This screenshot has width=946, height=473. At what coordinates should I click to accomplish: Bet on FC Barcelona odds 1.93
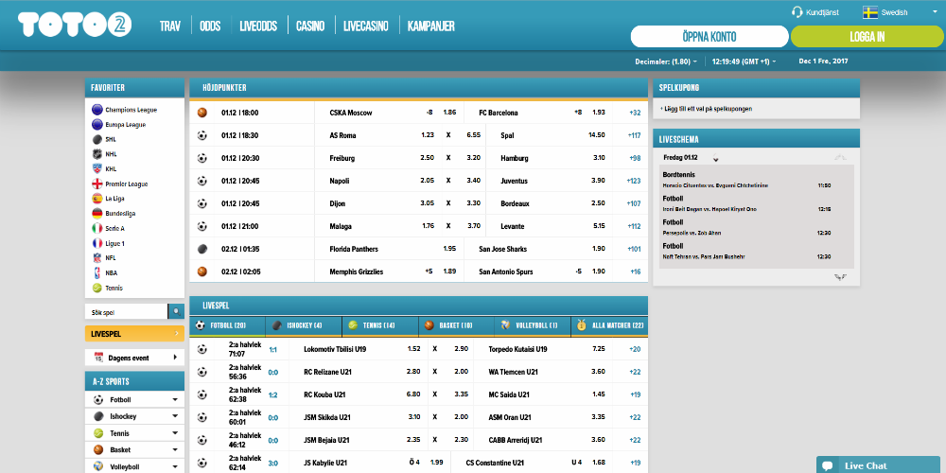point(599,113)
